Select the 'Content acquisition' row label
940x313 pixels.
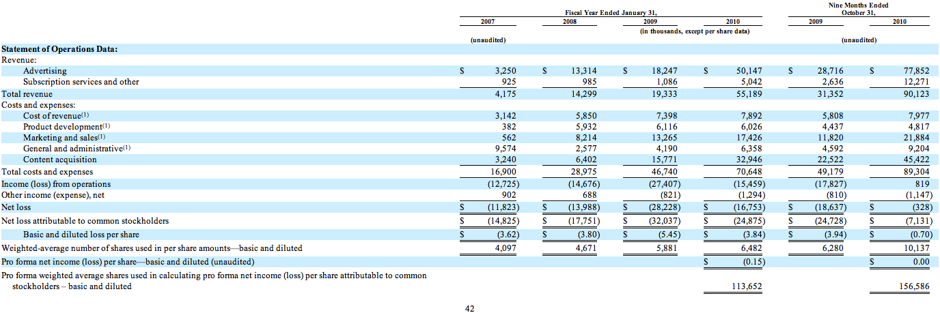[61, 160]
